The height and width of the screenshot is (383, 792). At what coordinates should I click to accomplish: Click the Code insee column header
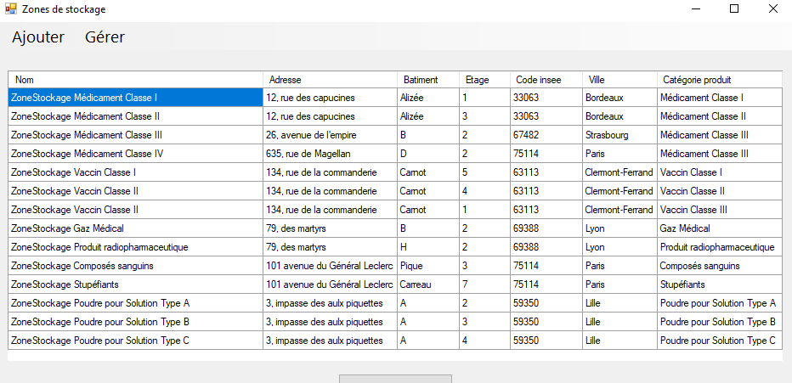tap(546, 80)
